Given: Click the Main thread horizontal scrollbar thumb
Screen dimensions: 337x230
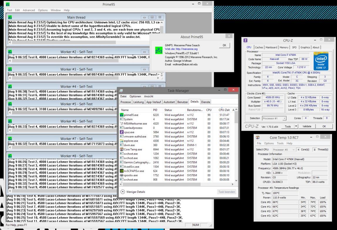Looking at the screenshot, I should pos(64,42).
